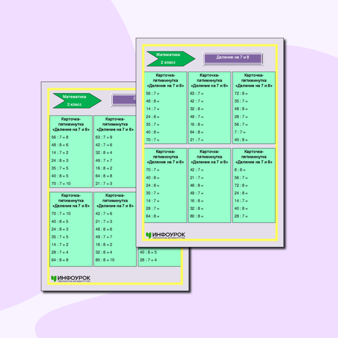Click the partially hidden purple label on back worksheet
Image resolution: width=338 pixels, height=338 pixels.
(x=123, y=100)
